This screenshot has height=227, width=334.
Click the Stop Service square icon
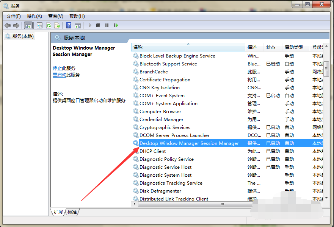pyautogui.click(x=98, y=25)
